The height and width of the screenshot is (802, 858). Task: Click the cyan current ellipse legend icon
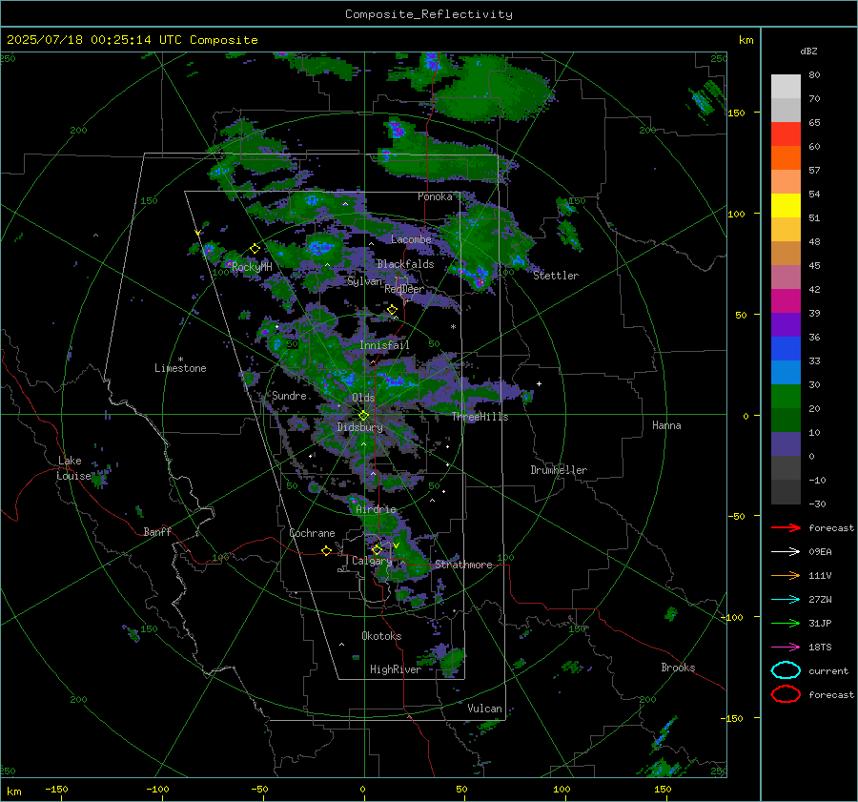pos(786,670)
